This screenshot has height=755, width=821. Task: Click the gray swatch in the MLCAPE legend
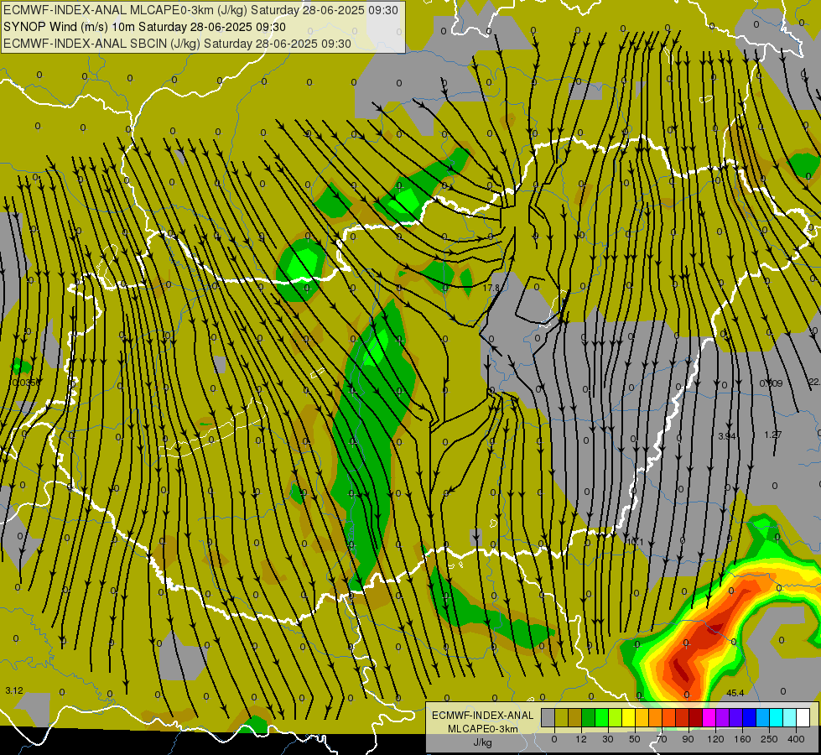tap(548, 718)
